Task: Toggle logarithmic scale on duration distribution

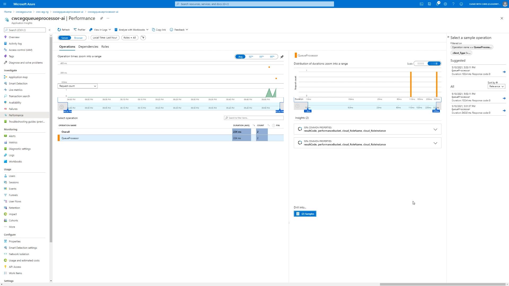Action: [434, 64]
